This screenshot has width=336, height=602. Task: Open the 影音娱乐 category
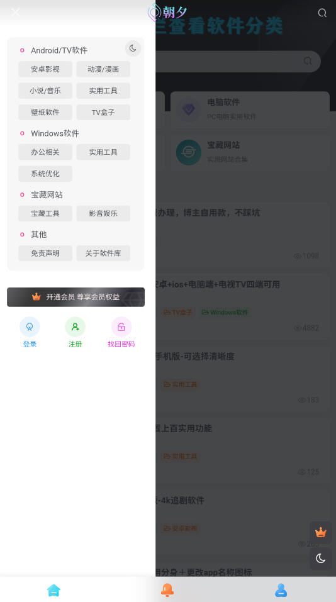click(x=103, y=213)
